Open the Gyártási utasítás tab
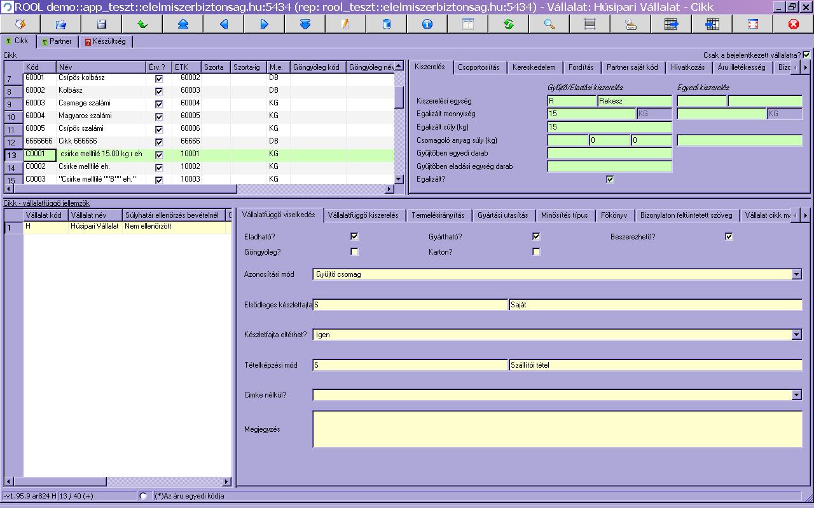814x508 pixels. click(503, 215)
